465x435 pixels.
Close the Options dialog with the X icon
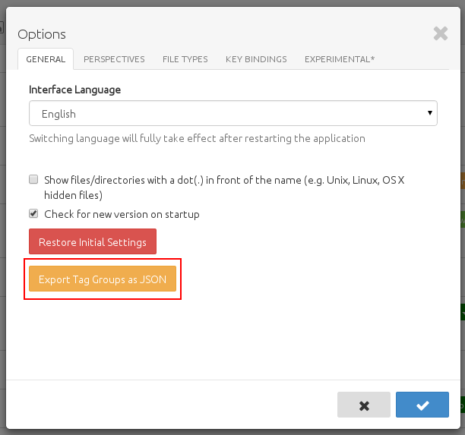point(441,33)
